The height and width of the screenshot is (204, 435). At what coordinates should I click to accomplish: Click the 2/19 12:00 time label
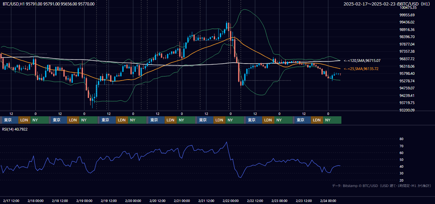point(109,201)
